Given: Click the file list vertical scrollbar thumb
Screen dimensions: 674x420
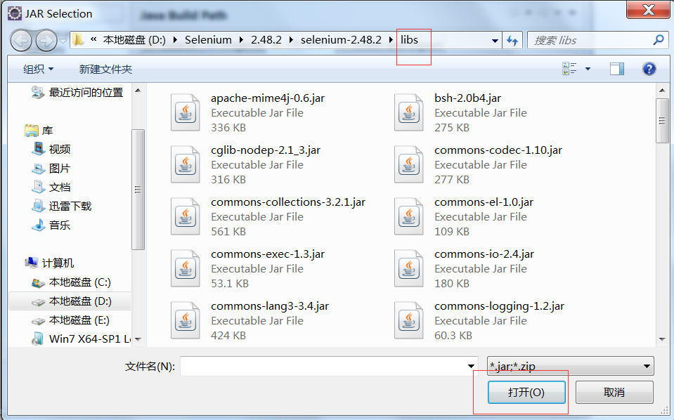Looking at the screenshot, I should (x=662, y=120).
